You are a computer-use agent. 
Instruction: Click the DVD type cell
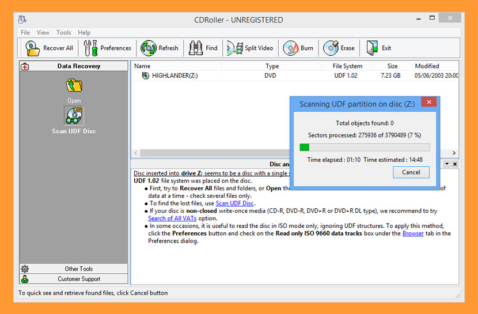270,75
